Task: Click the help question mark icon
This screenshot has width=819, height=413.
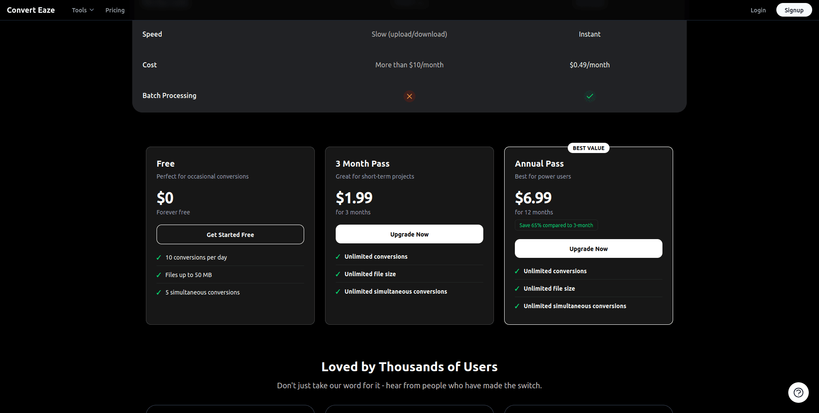Action: [798, 393]
